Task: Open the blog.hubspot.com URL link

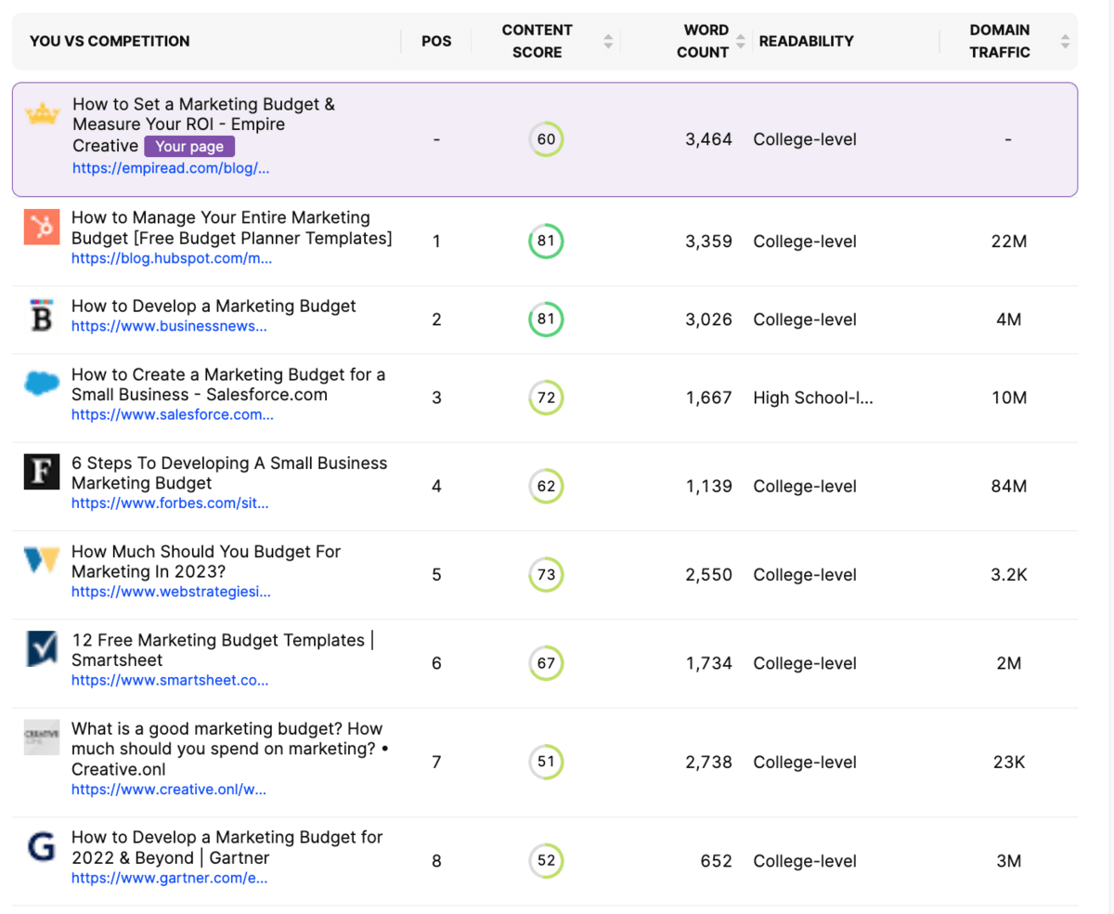Action: coord(172,259)
